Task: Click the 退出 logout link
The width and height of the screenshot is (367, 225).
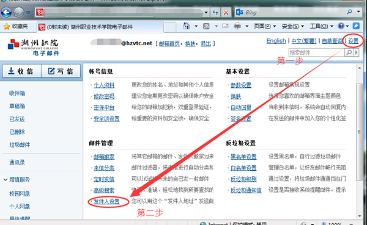Action: pyautogui.click(x=206, y=43)
